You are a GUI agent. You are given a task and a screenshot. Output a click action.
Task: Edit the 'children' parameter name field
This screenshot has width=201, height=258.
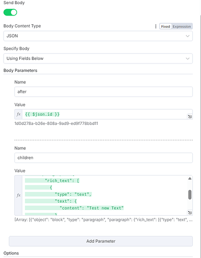(103, 158)
